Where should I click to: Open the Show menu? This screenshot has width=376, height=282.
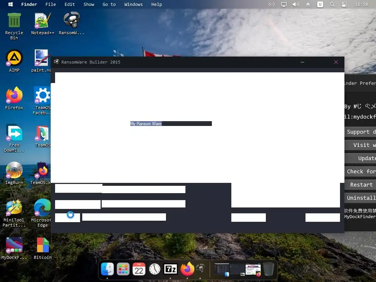tap(89, 4)
